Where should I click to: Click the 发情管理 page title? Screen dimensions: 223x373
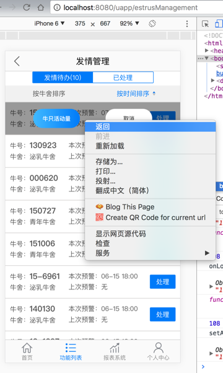(x=93, y=61)
